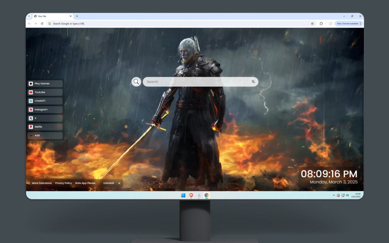Click the address bar Search Google or type a URL

tap(181, 23)
